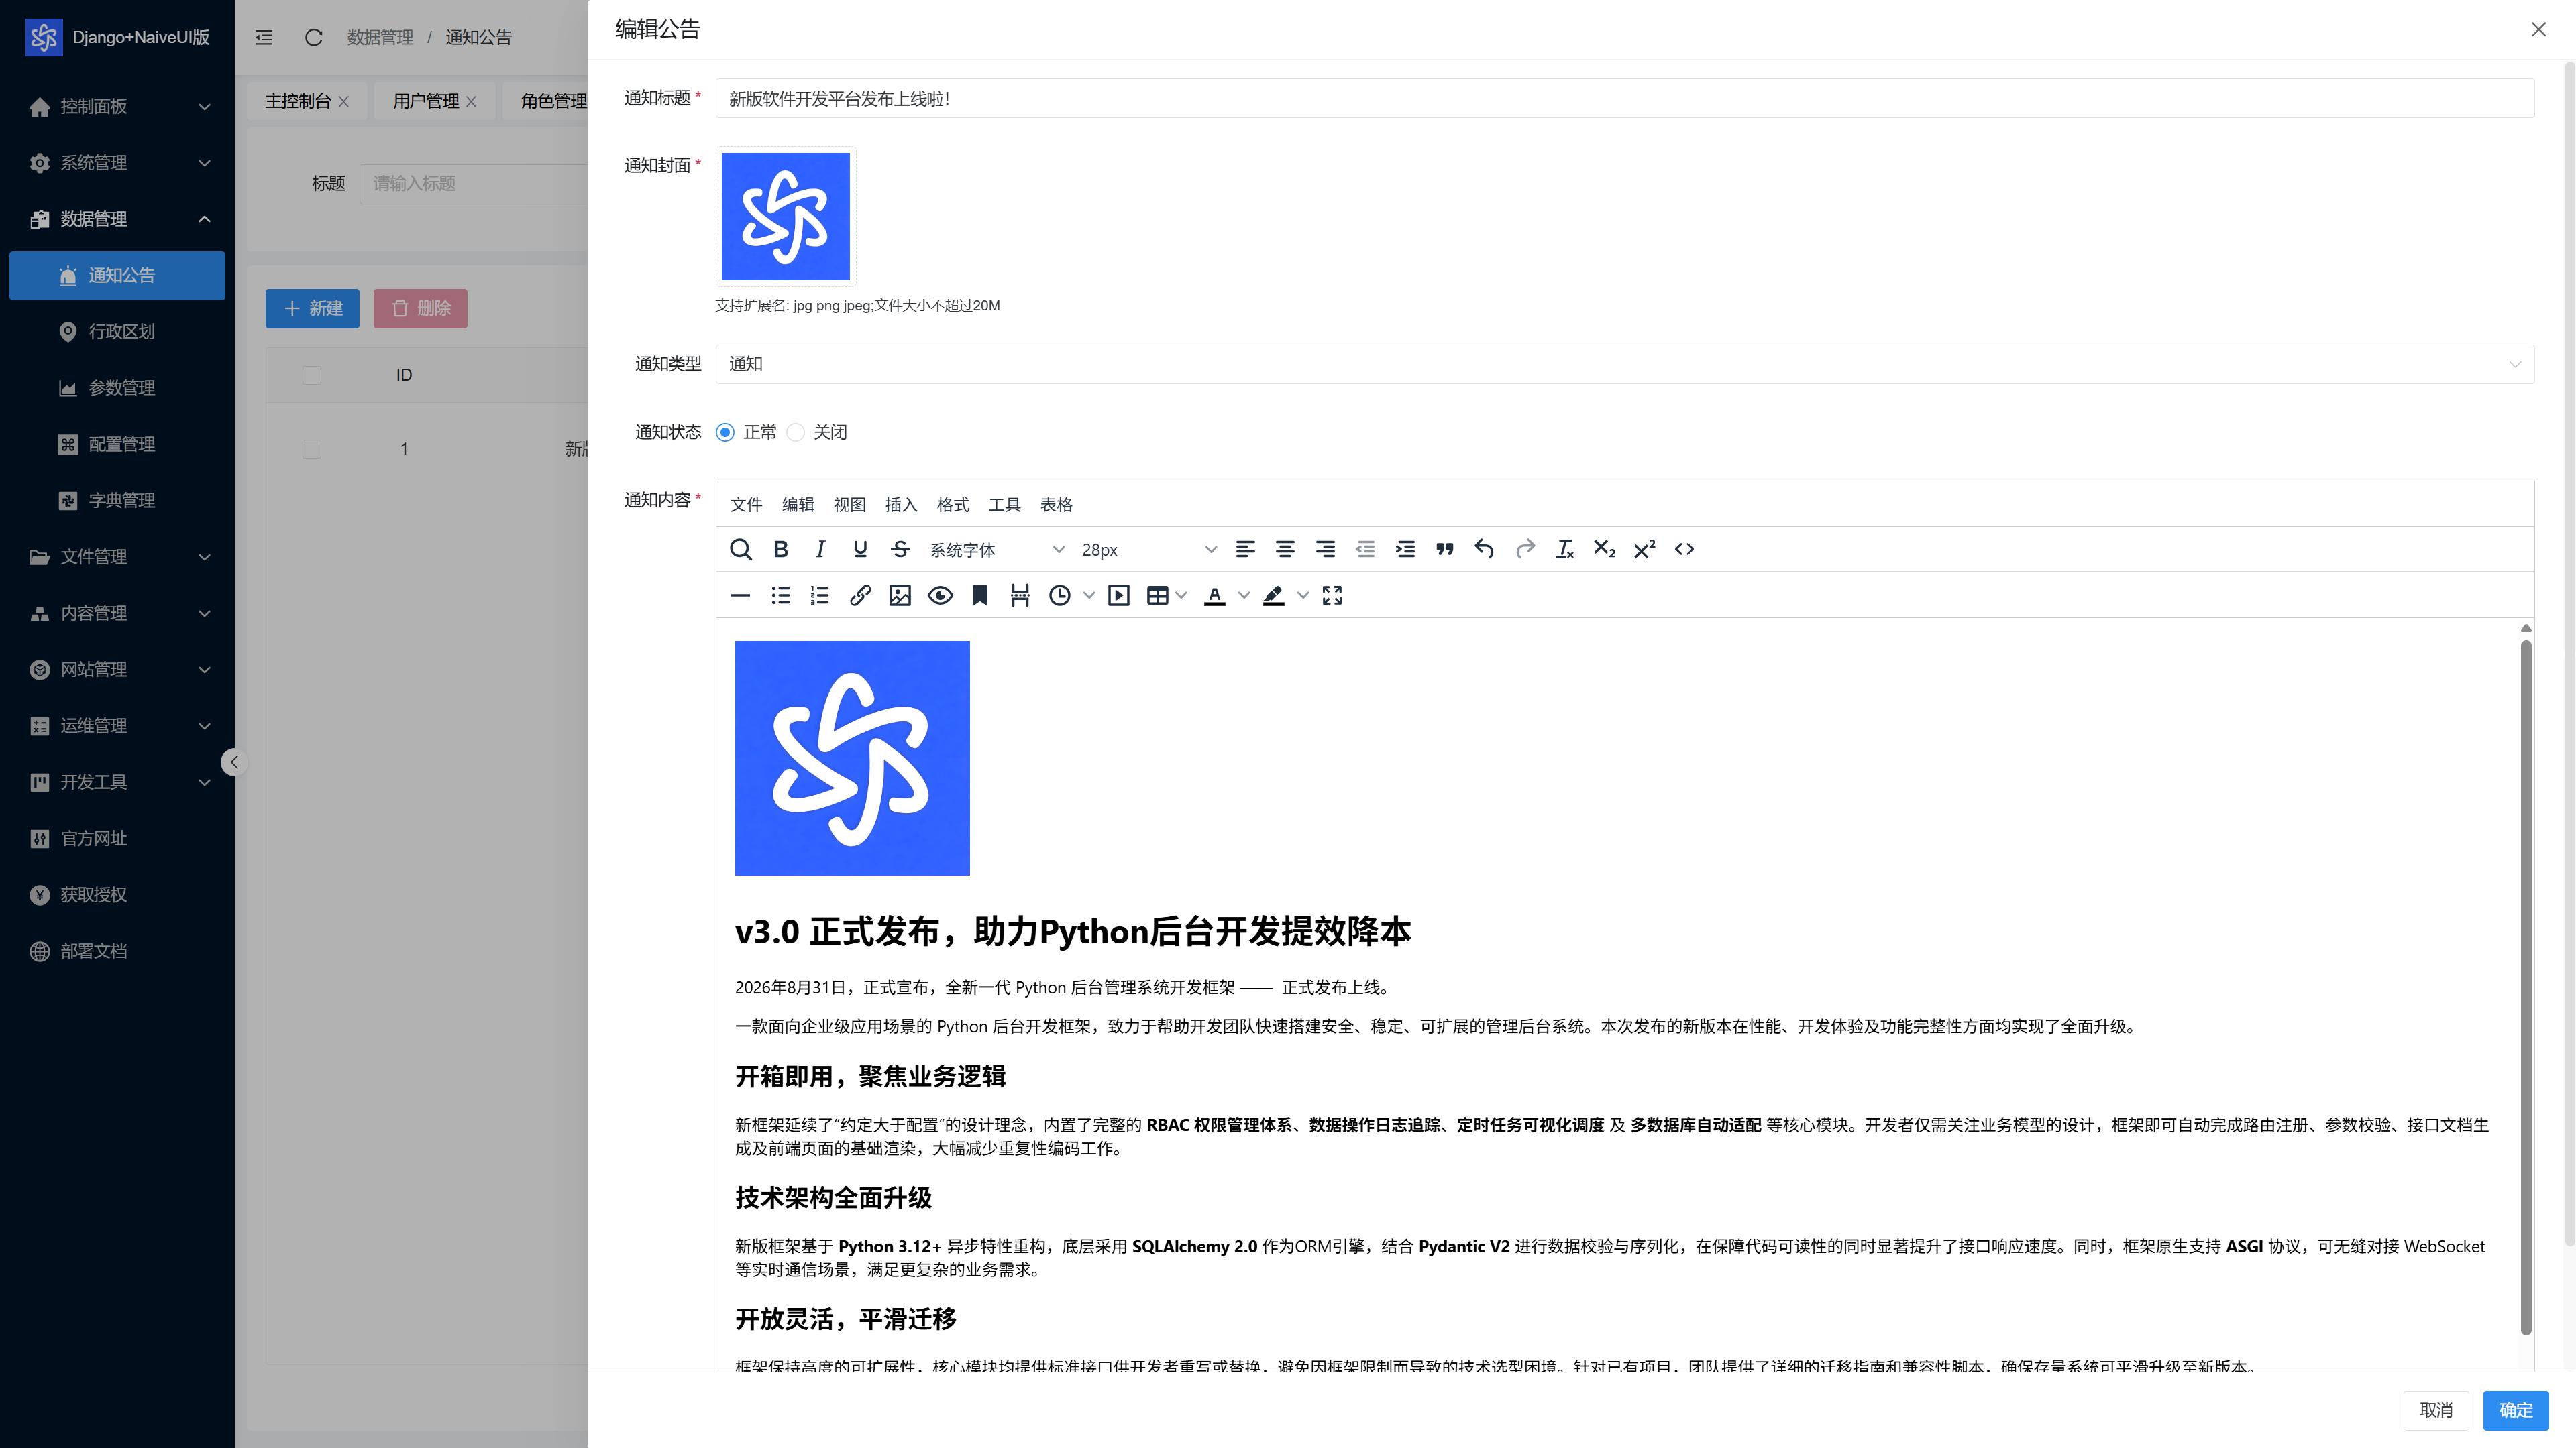Open the 插入 editor menu

tap(901, 505)
